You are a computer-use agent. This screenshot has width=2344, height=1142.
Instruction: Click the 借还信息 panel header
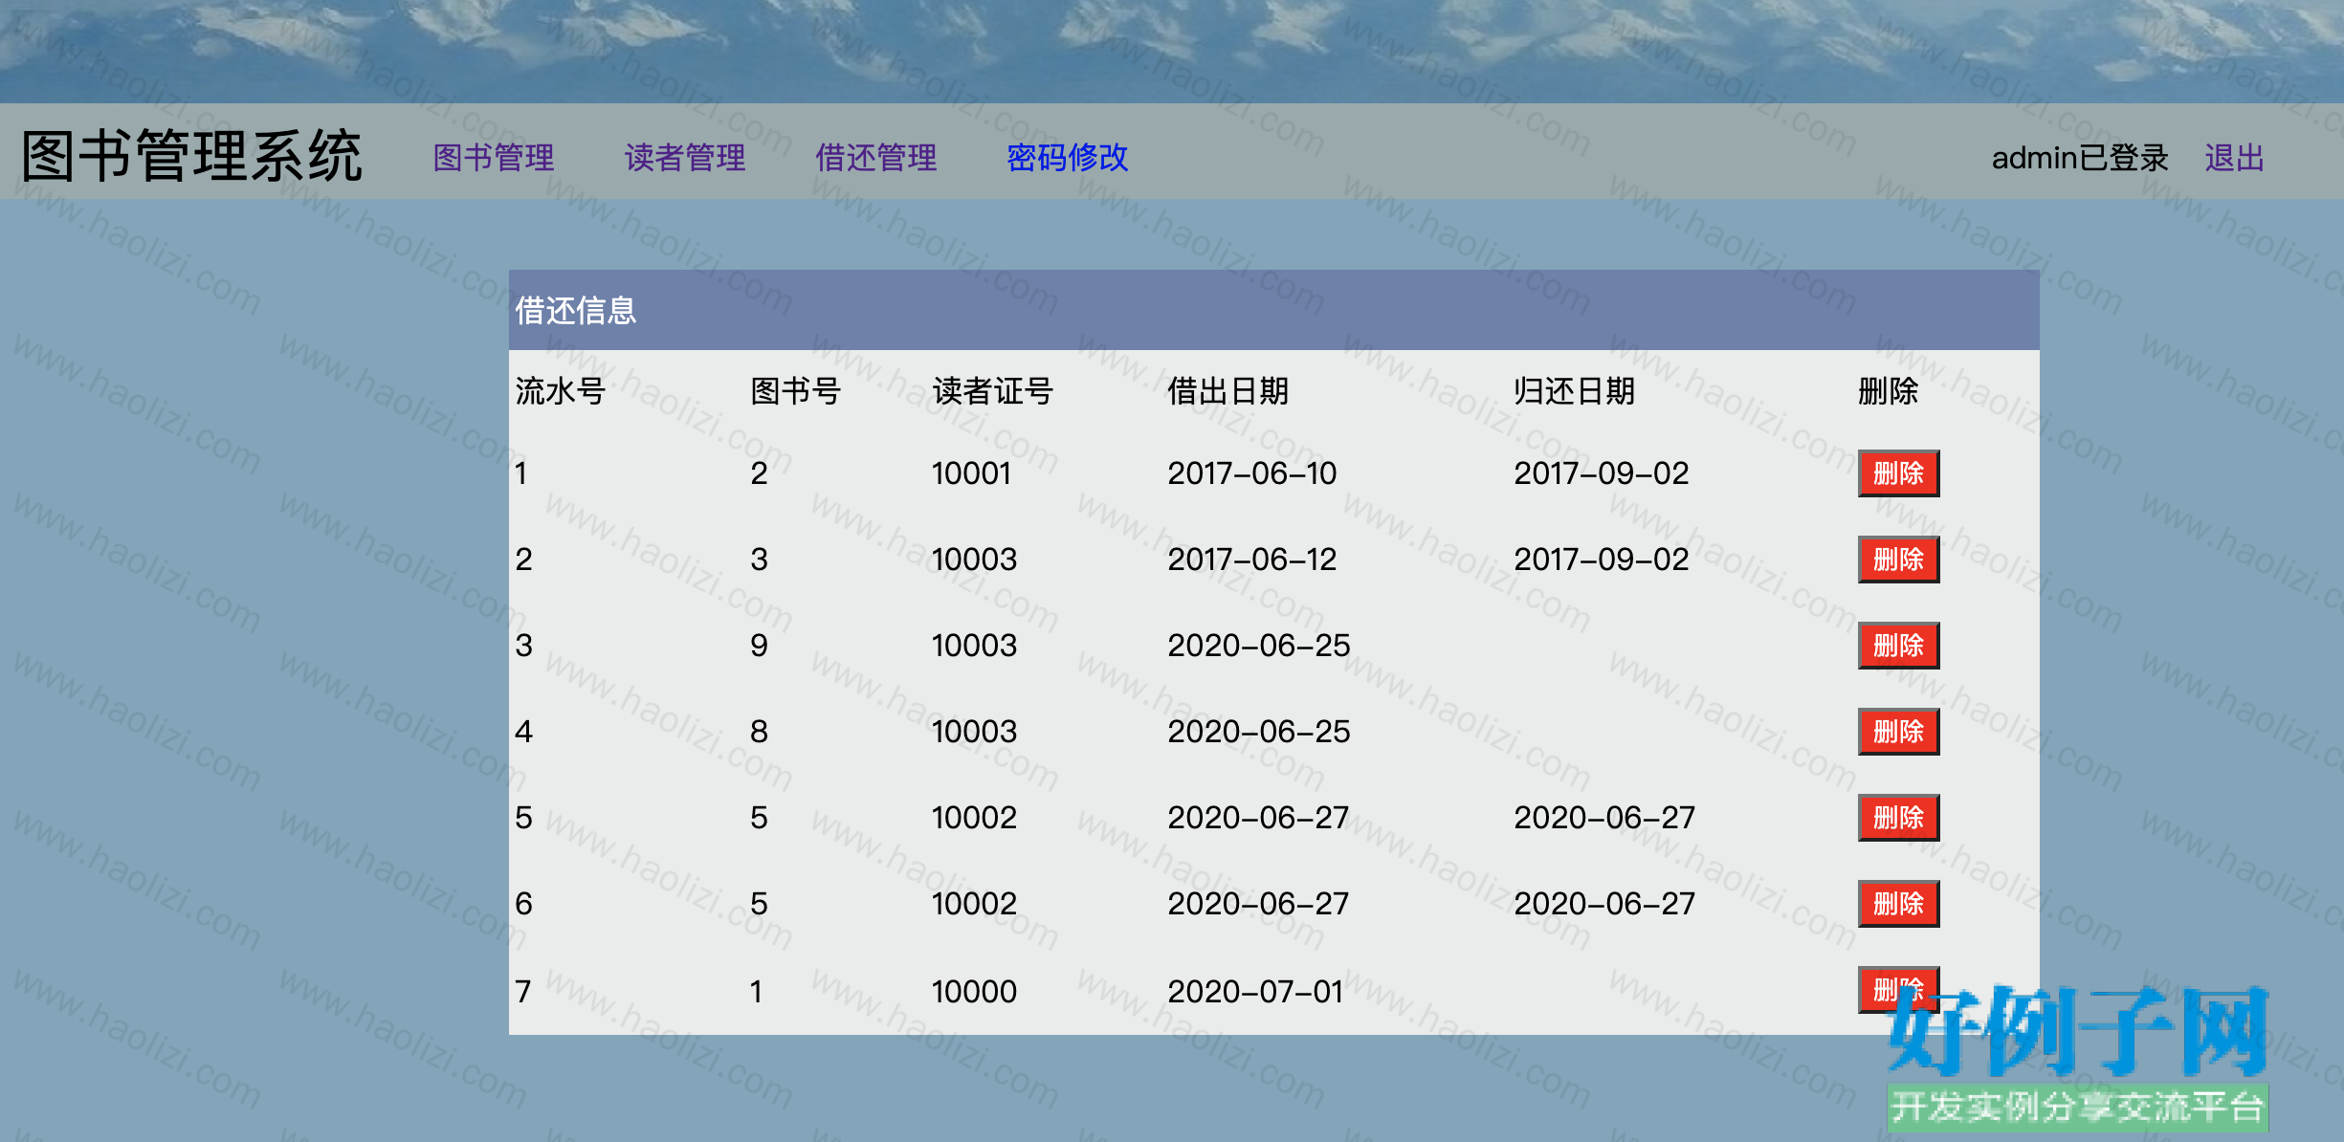[x=1273, y=310]
